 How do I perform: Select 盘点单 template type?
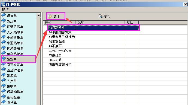[12, 103]
